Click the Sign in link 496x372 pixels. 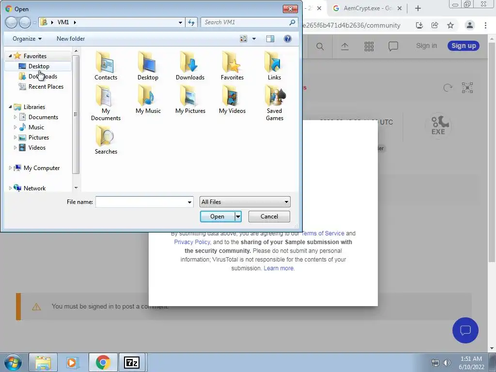tap(426, 46)
